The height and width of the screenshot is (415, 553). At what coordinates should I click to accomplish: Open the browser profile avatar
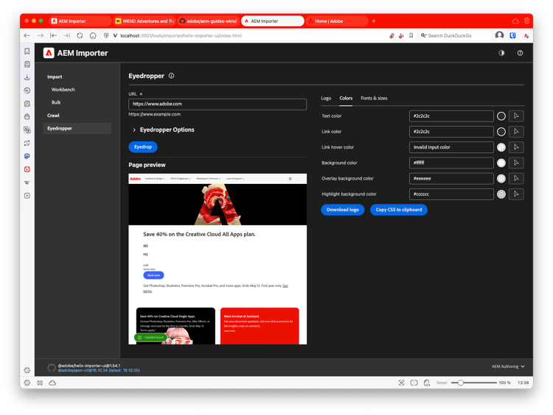pos(499,35)
